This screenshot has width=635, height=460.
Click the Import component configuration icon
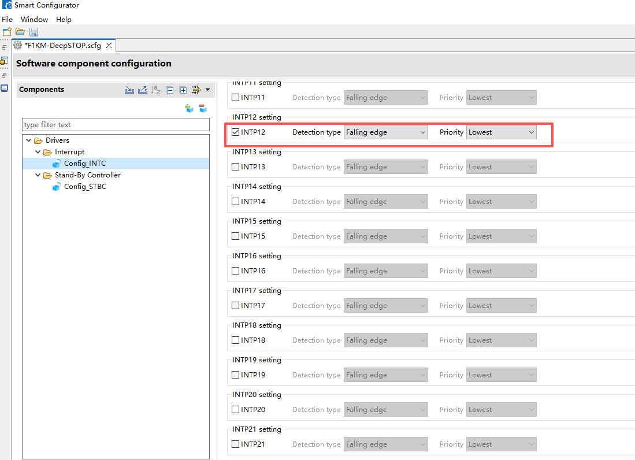pos(129,90)
